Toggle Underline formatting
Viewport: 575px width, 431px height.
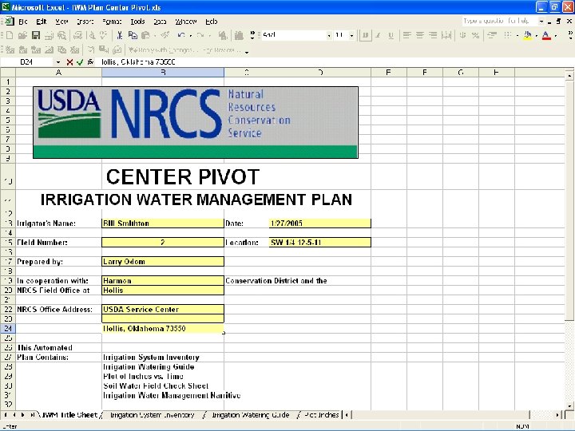pyautogui.click(x=391, y=35)
